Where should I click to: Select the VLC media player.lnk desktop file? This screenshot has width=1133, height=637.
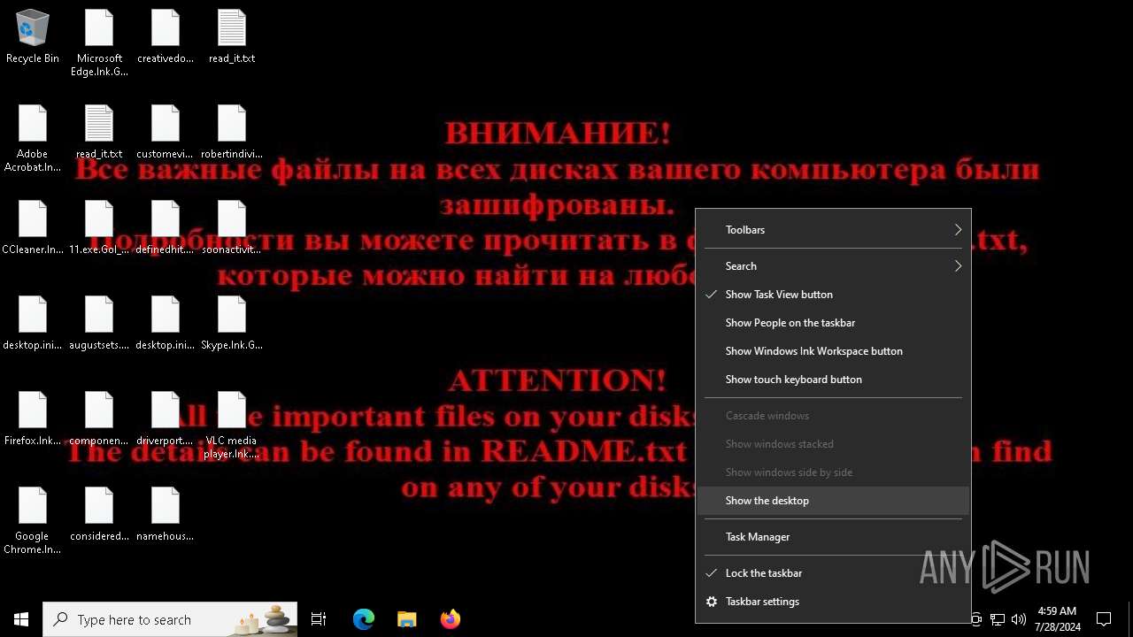232,426
